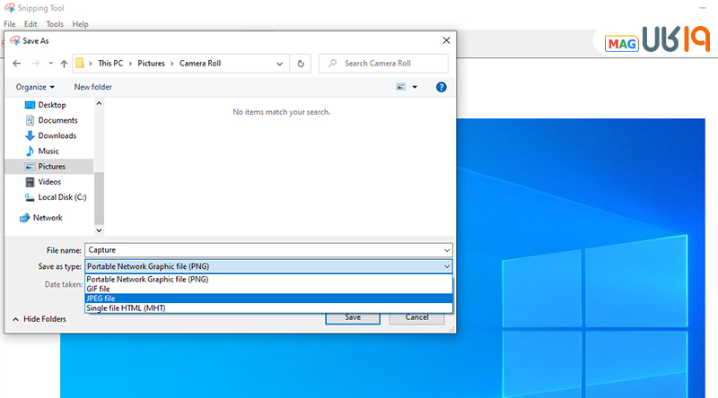This screenshot has width=718, height=398.
Task: Open Local Disk (C:) in sidebar
Action: point(61,197)
